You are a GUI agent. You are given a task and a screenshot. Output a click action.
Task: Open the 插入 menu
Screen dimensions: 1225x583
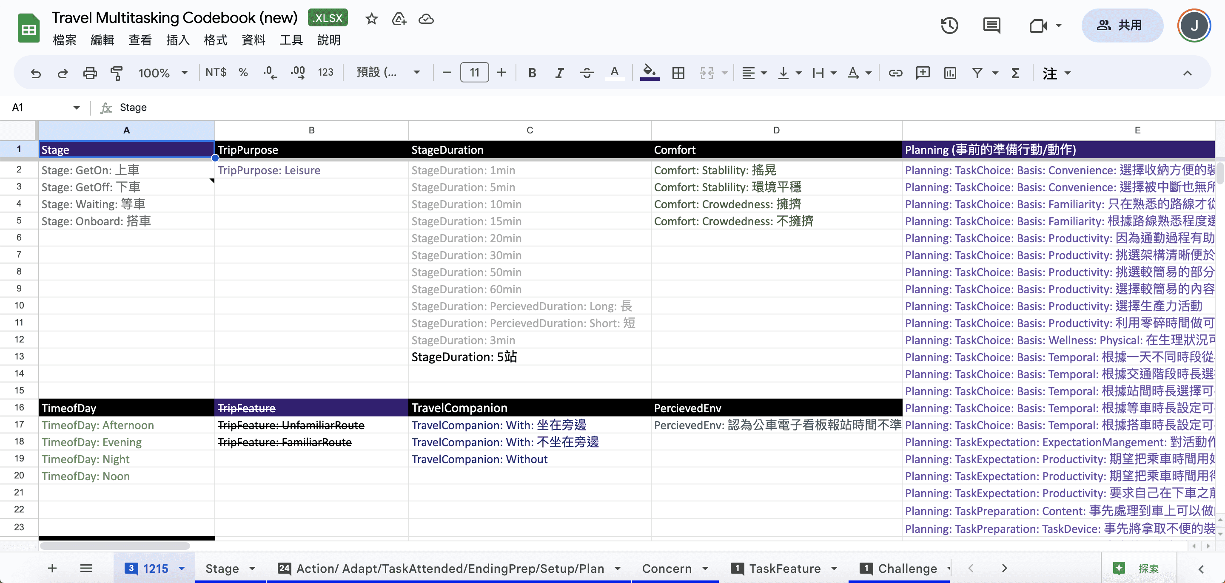pyautogui.click(x=178, y=40)
